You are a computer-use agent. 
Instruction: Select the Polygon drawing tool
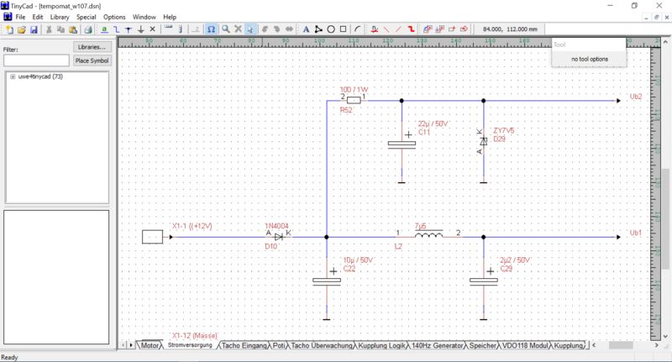(x=318, y=29)
